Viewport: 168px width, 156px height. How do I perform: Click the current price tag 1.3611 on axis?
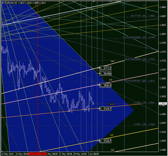[x=163, y=104]
